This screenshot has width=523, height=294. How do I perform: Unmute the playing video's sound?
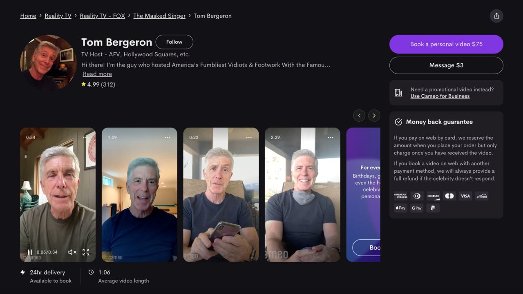(x=72, y=252)
